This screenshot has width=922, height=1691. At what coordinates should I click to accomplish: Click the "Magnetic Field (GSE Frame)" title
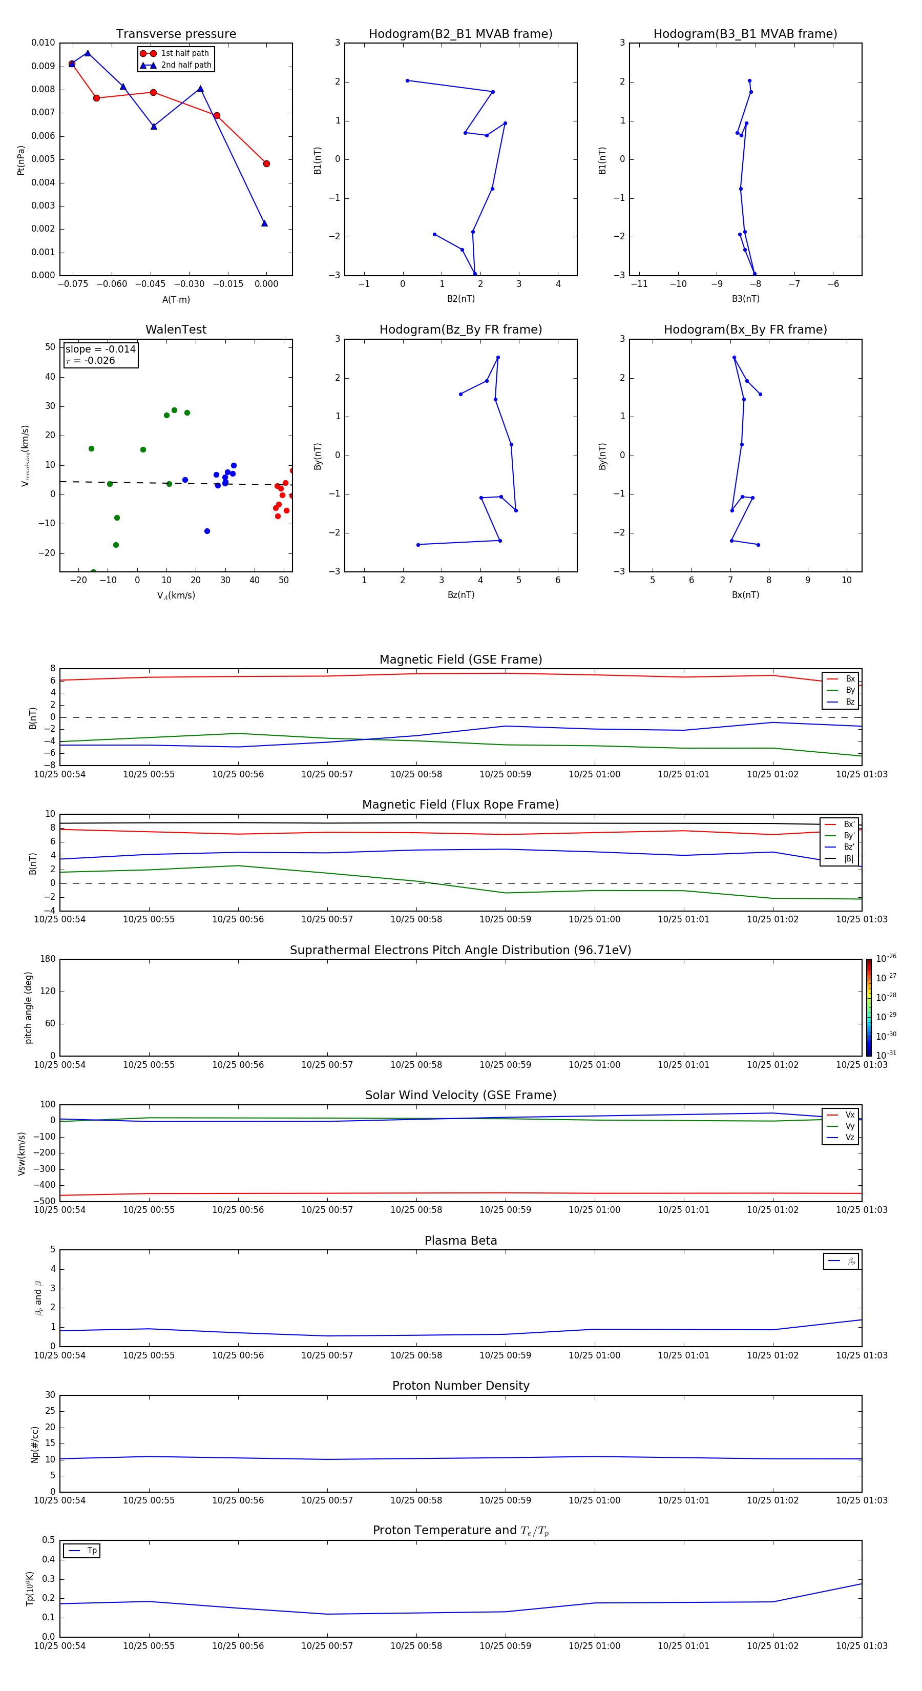tap(460, 659)
